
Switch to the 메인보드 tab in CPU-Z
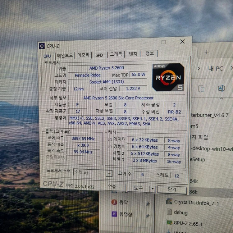coord(65,55)
